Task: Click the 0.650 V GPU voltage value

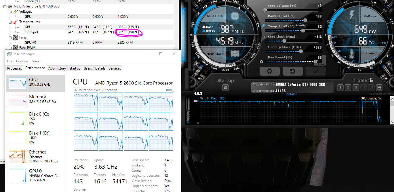Action: pos(73,17)
